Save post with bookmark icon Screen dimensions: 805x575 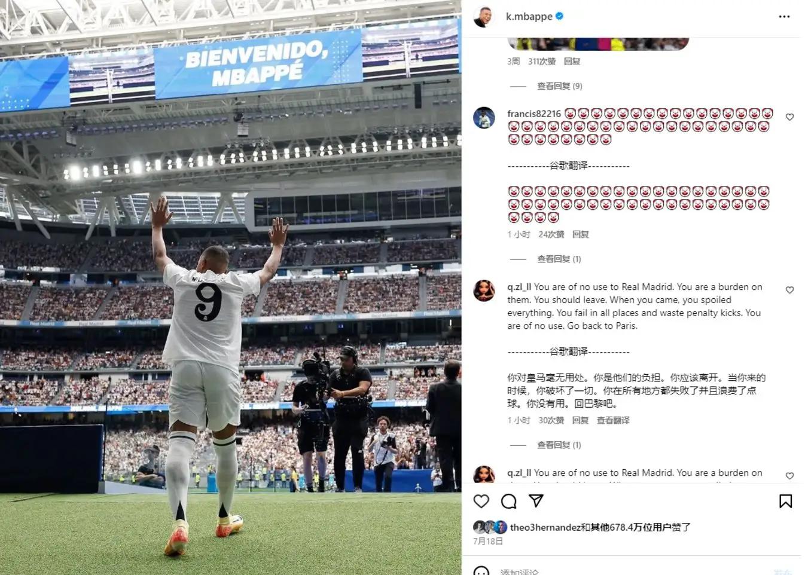click(785, 501)
